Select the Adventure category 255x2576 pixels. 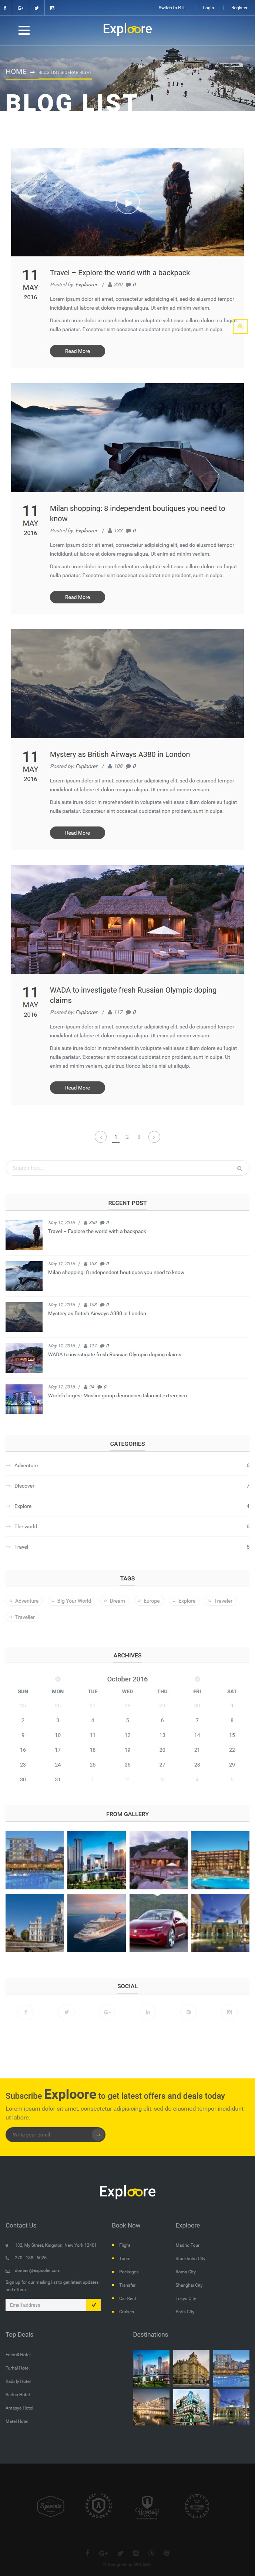point(26,1466)
